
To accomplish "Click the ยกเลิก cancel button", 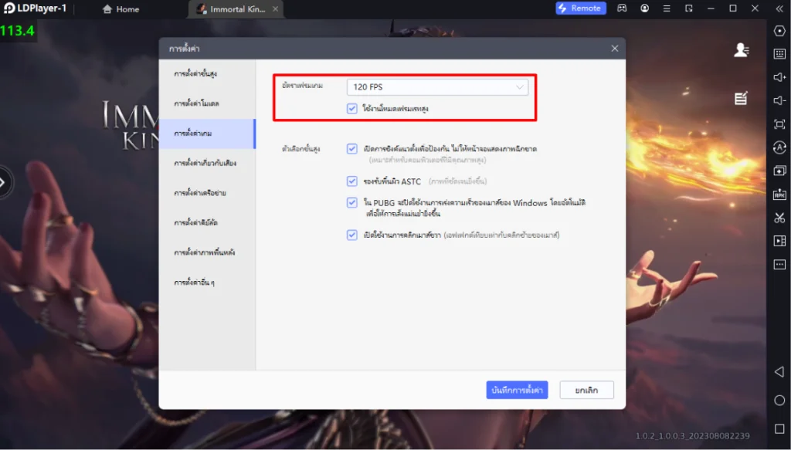I will (587, 390).
